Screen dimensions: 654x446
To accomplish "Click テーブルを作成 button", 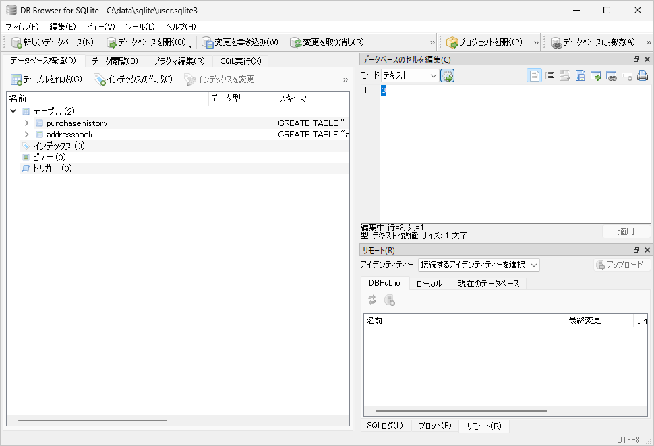I will (47, 79).
